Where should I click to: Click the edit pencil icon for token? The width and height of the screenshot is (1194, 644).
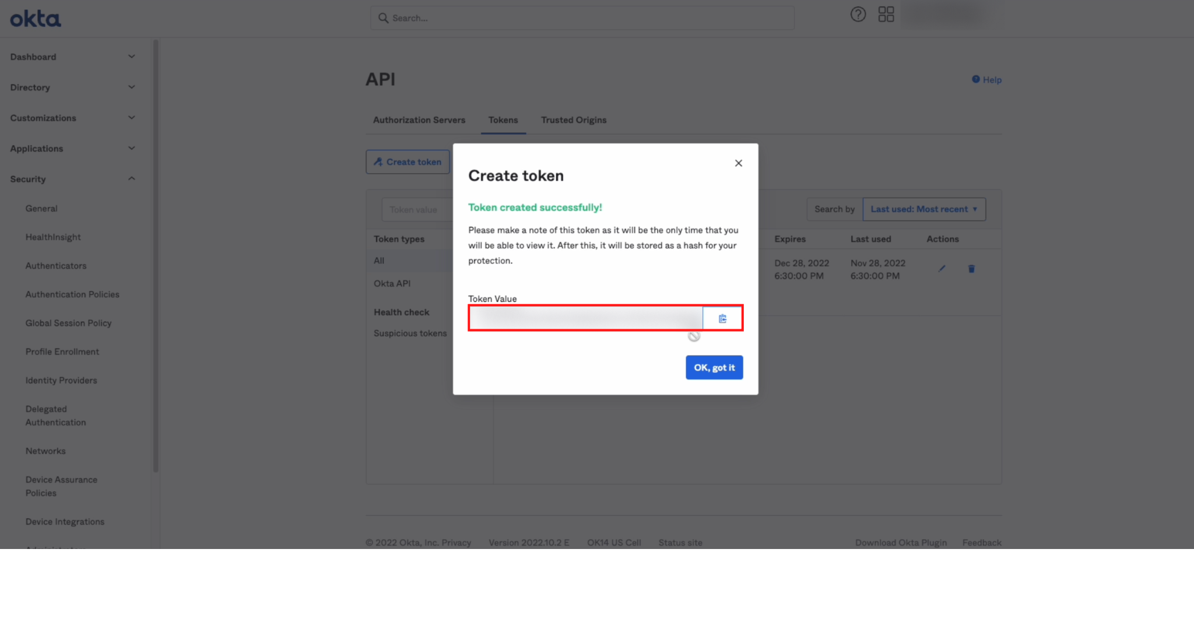942,269
